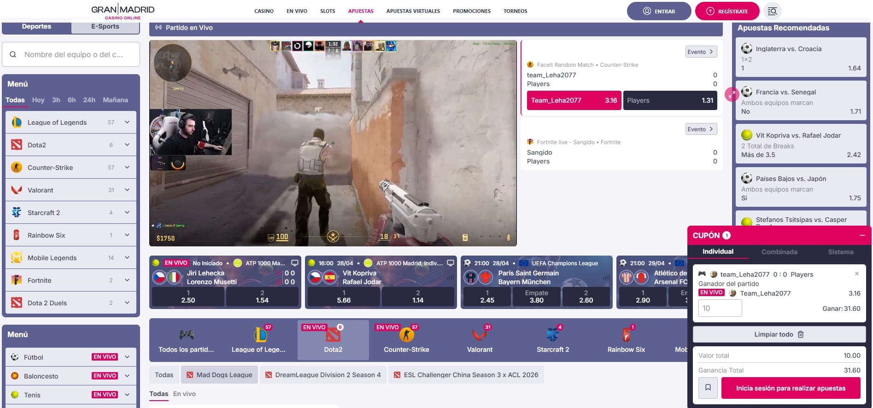Click the Baloncesto ball icon
Image resolution: width=873 pixels, height=408 pixels.
(15, 376)
